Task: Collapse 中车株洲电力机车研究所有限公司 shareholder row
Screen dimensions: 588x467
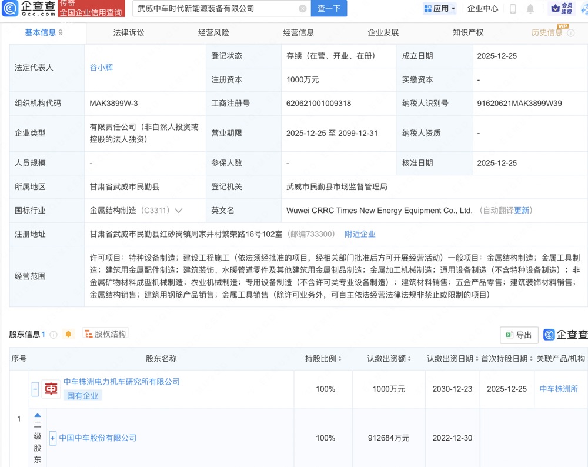Action: tap(35, 389)
